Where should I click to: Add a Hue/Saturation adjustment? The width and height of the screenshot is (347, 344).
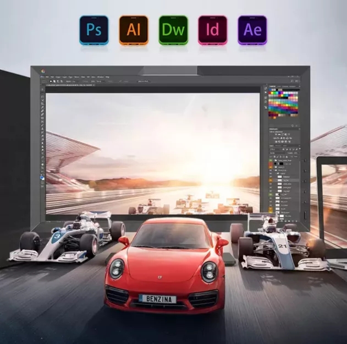click(x=274, y=138)
